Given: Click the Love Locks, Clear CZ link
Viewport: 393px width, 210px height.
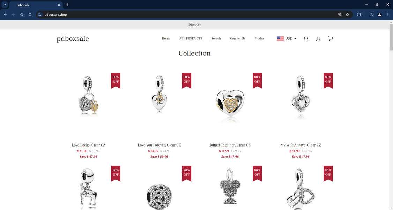Looking at the screenshot, I should 88,145.
